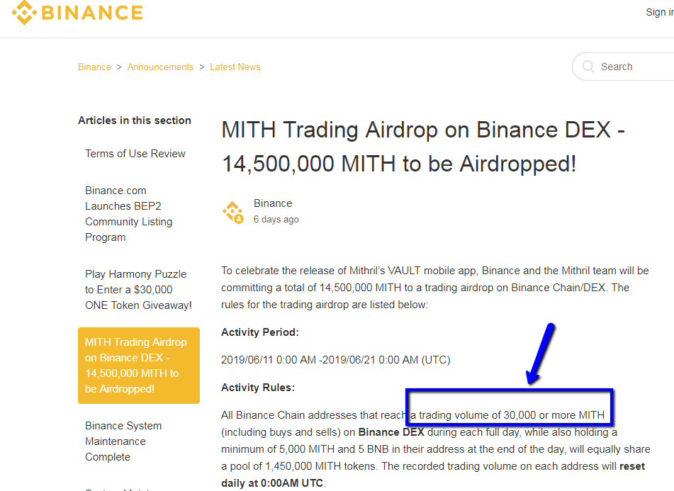The width and height of the screenshot is (674, 491).
Task: Click the search magnifier icon
Action: coord(588,66)
